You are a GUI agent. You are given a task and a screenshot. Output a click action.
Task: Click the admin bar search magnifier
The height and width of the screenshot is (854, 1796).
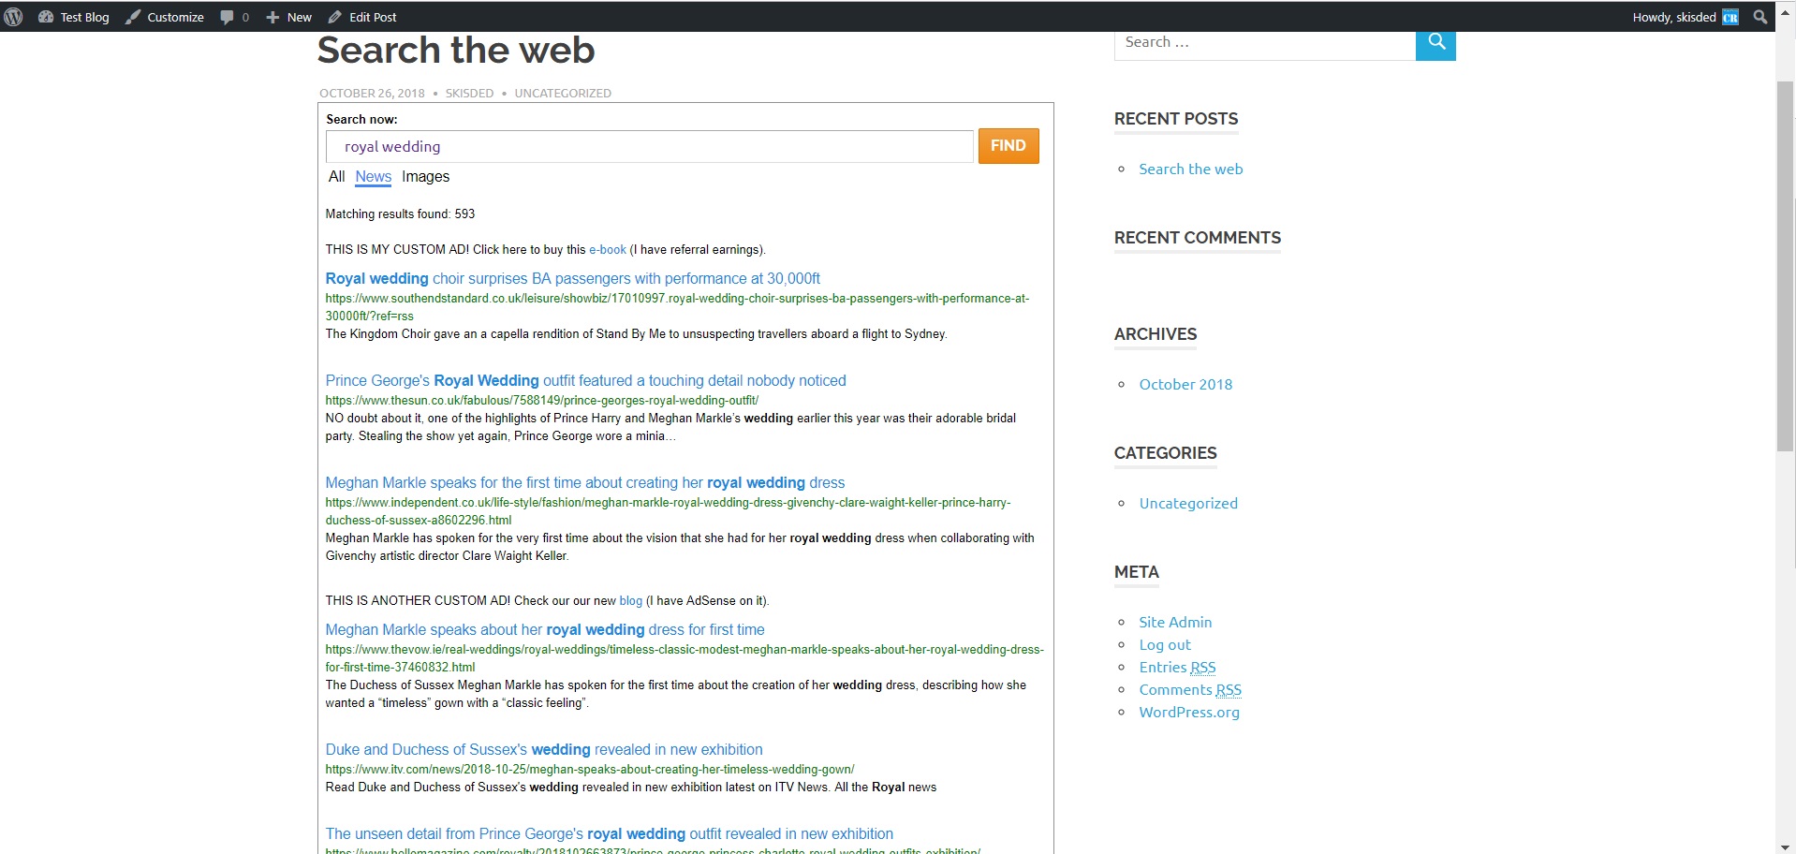coord(1760,17)
